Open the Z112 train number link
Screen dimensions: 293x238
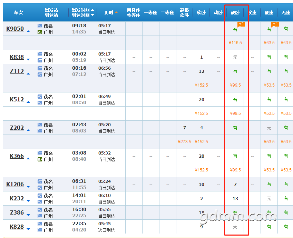click(x=17, y=71)
